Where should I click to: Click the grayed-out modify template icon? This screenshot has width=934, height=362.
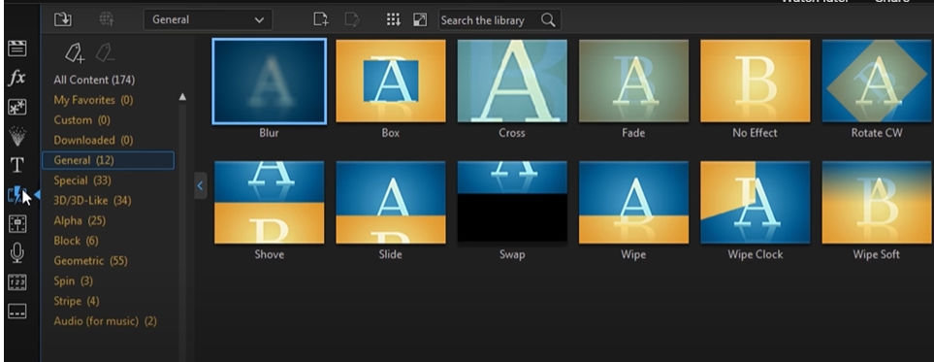(x=352, y=19)
